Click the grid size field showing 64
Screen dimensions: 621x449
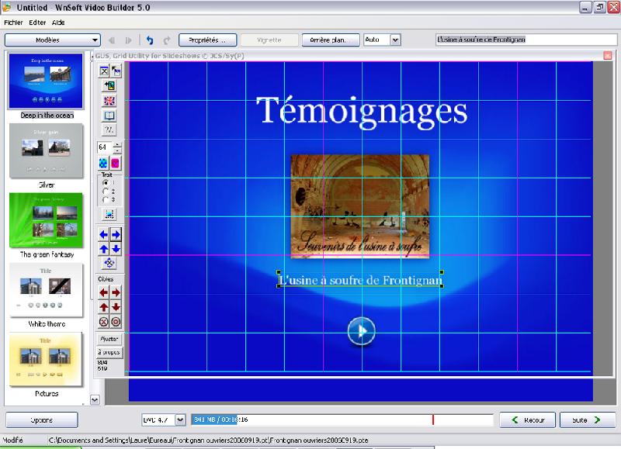(105, 147)
